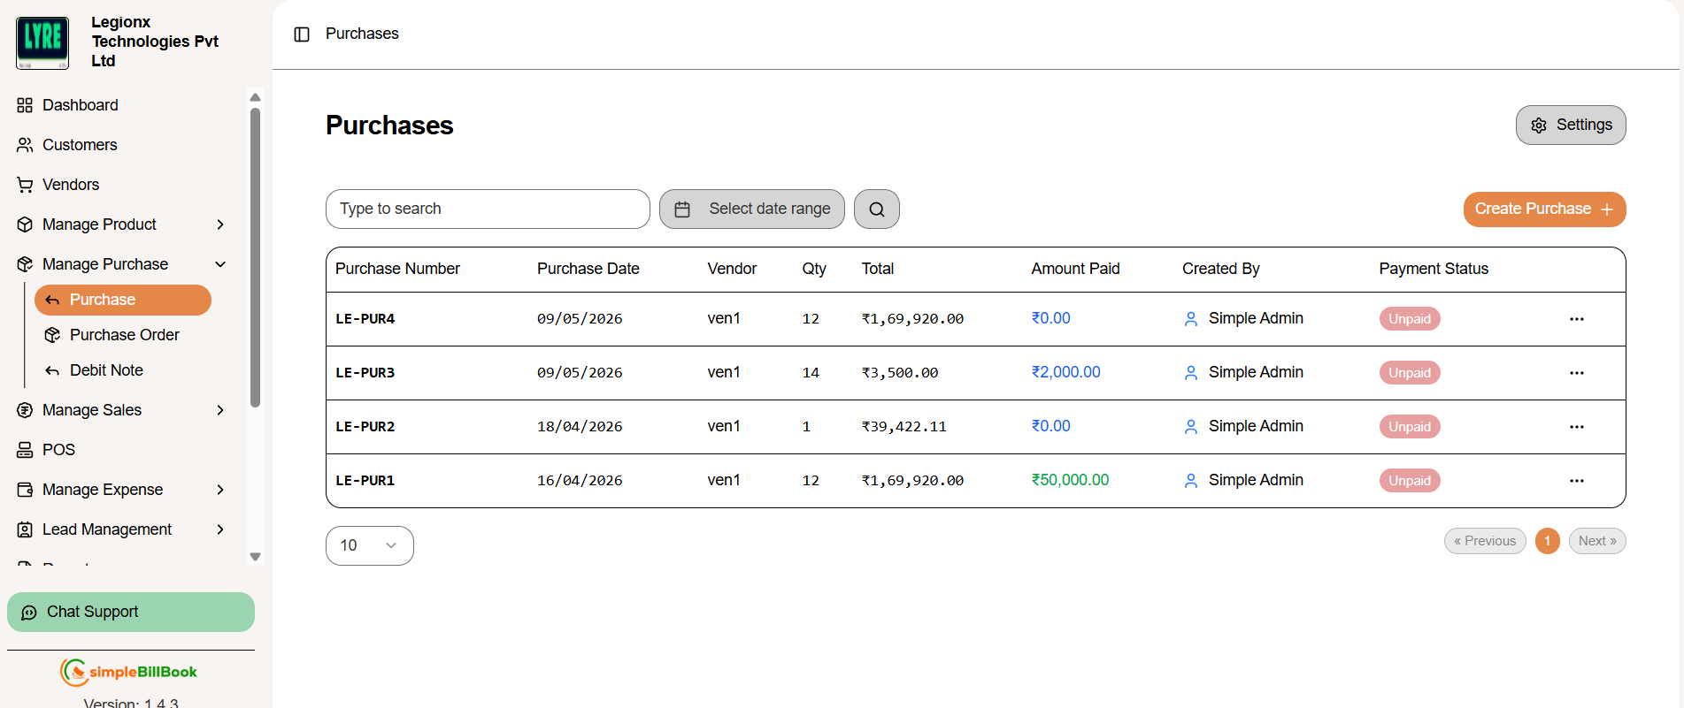The image size is (1684, 708).
Task: Click the Debit Note return arrow icon
Action: (x=52, y=370)
